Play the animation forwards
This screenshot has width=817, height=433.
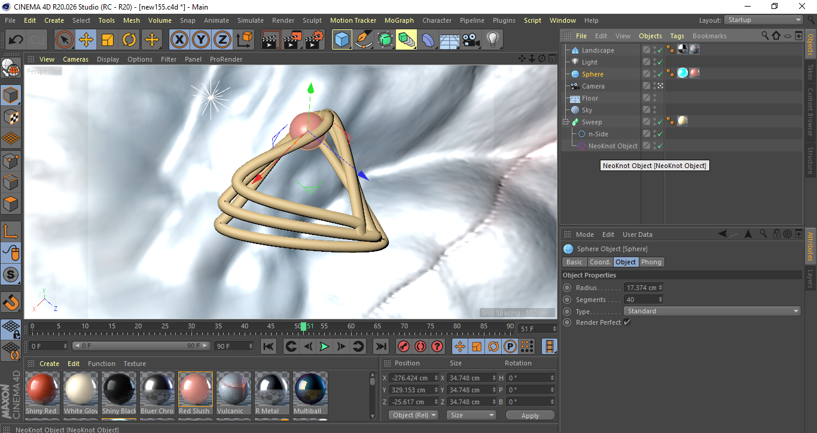(324, 346)
